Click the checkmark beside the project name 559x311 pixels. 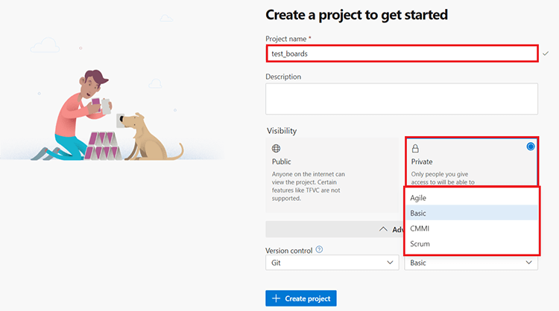coord(546,54)
